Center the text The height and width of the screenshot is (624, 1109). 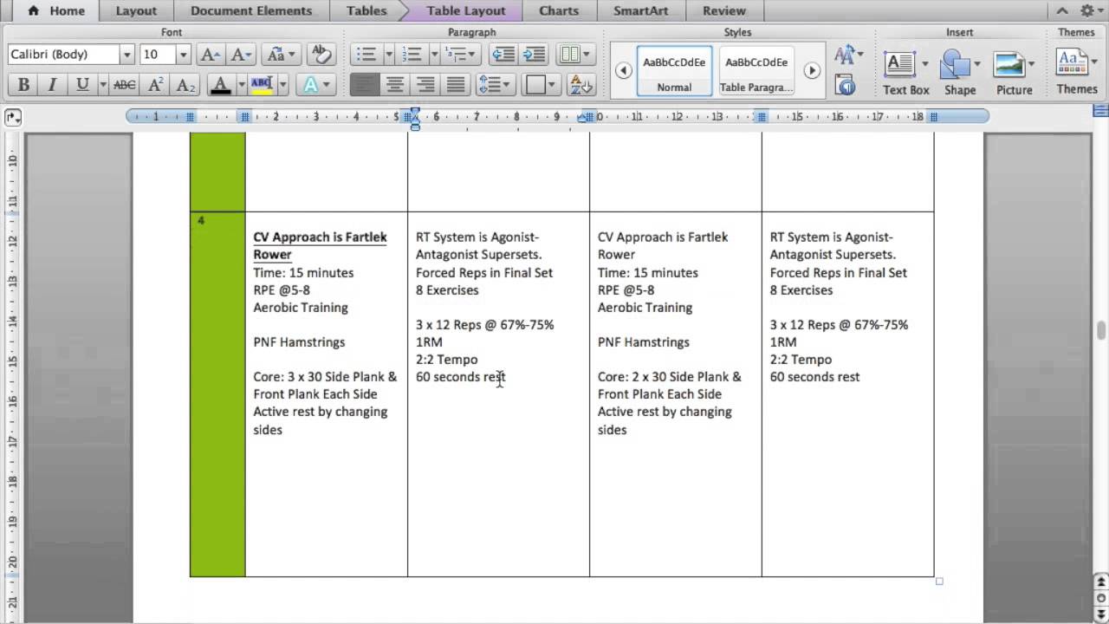[395, 85]
